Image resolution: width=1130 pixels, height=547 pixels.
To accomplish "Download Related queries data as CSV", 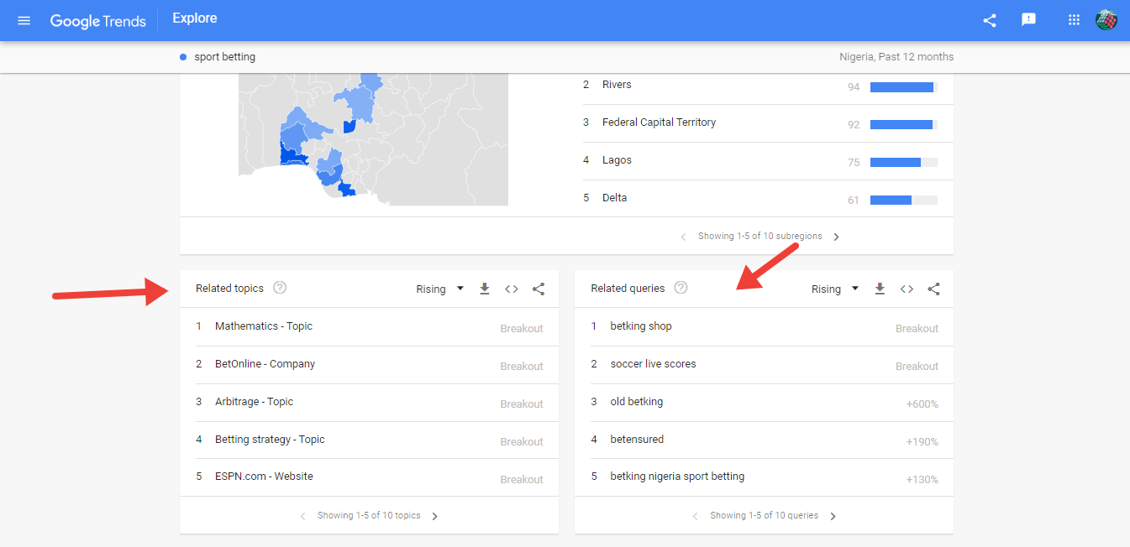I will [880, 289].
